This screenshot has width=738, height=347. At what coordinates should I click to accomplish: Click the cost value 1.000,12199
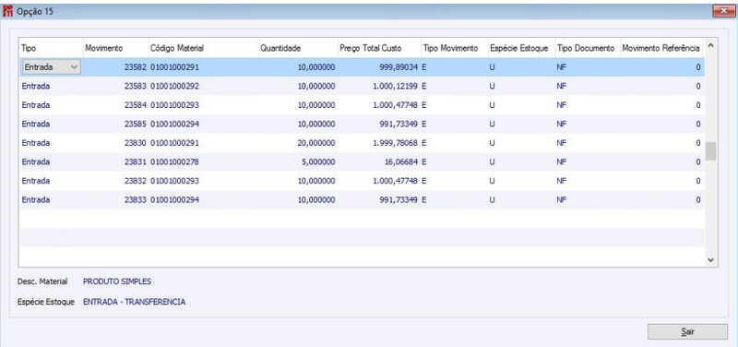point(396,86)
